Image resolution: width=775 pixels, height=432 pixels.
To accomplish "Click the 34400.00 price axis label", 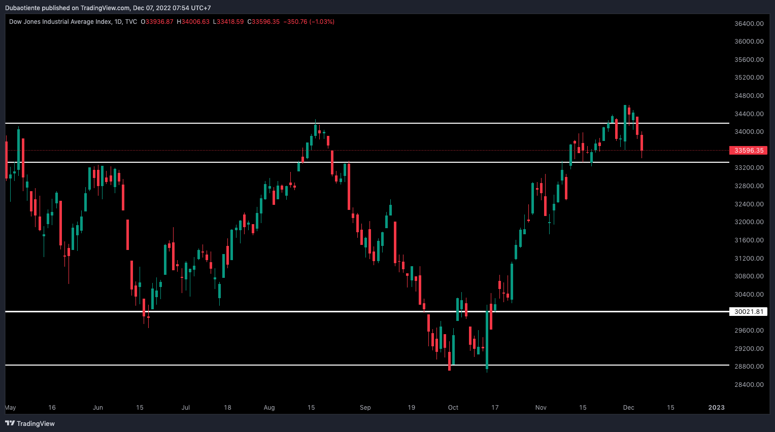I will pos(749,114).
